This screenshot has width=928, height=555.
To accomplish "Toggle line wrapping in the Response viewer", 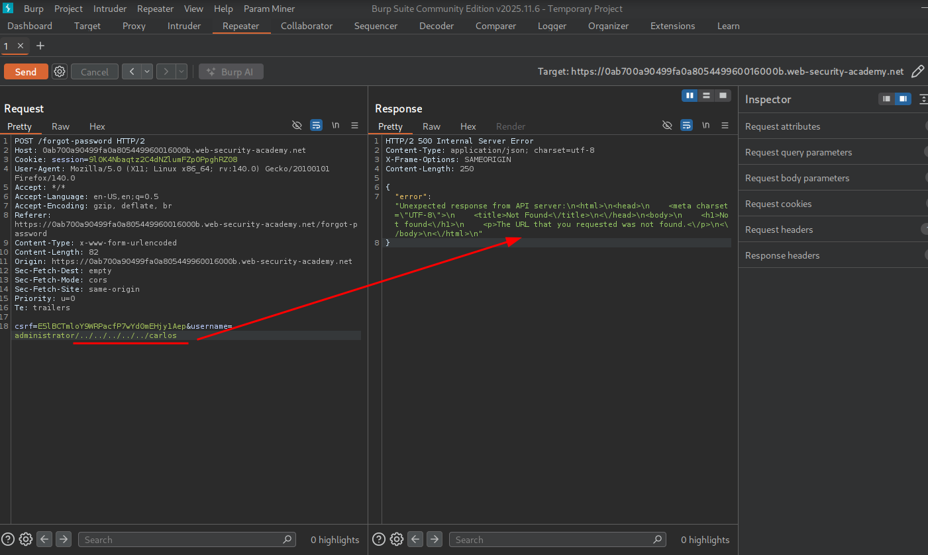I will [687, 125].
